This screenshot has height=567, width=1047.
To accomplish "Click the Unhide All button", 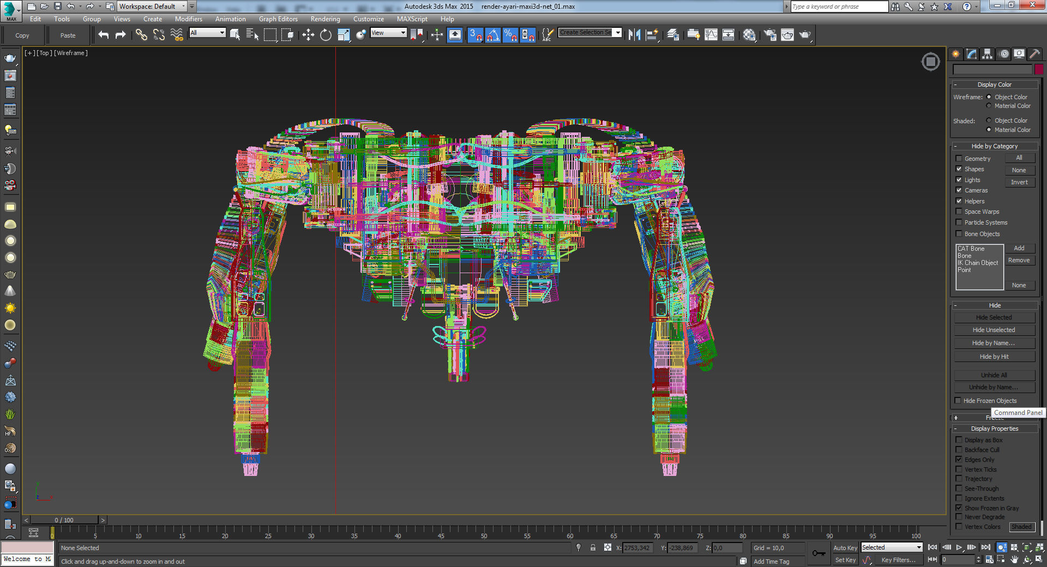I will (994, 375).
